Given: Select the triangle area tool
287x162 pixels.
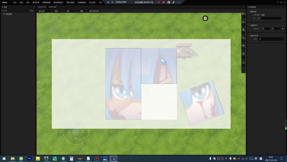Looking at the screenshot, I should click(243, 62).
